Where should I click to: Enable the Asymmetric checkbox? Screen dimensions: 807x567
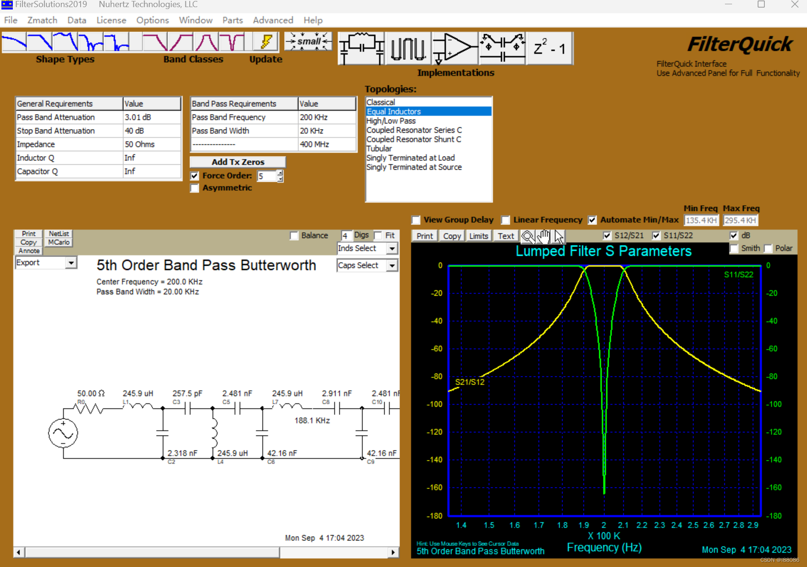[195, 188]
